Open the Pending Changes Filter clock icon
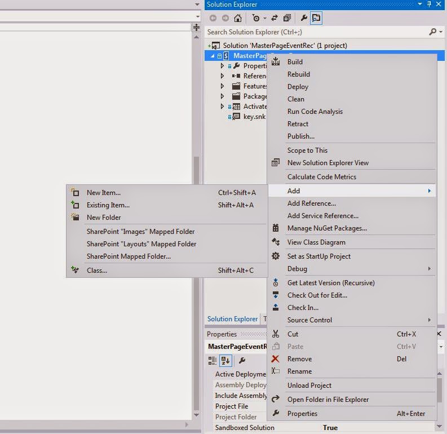Screen dimensions: 447x434 click(256, 18)
